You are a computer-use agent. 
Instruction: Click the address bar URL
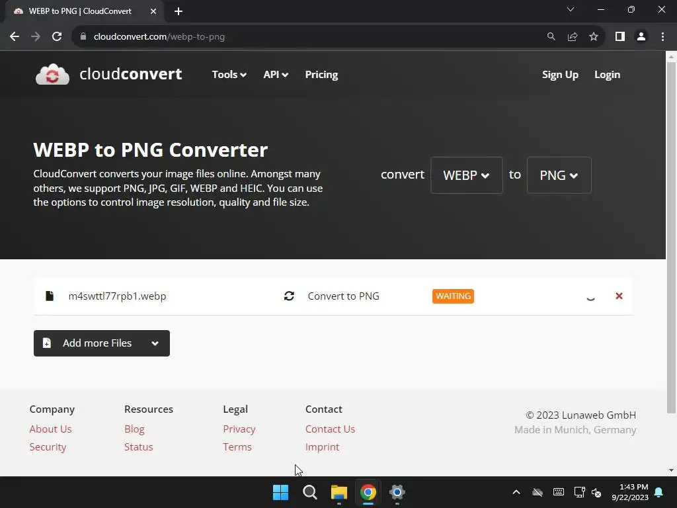click(x=159, y=37)
